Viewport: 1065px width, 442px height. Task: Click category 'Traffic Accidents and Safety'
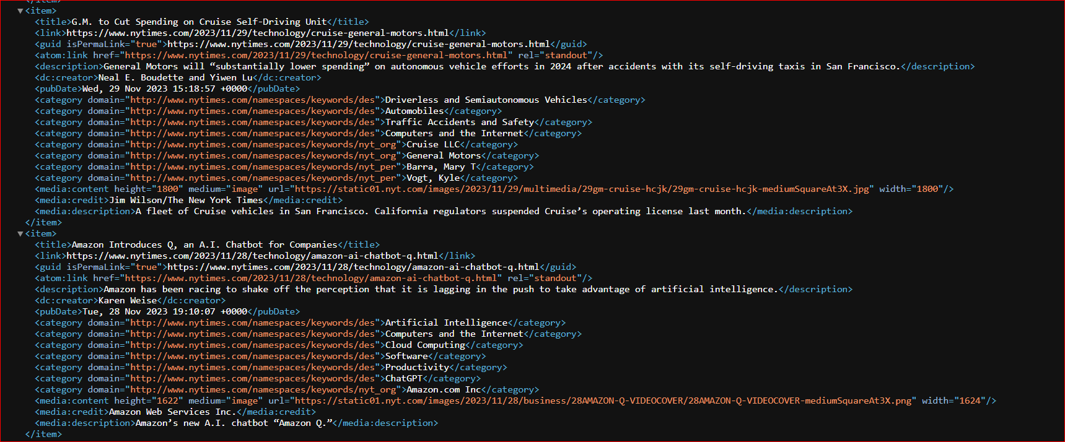(460, 122)
